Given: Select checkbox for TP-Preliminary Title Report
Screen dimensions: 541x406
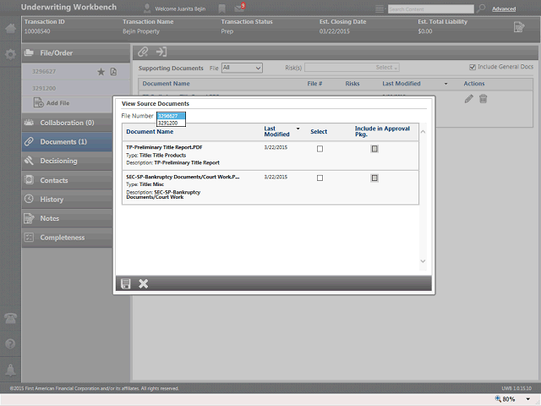Looking at the screenshot, I should coord(320,149).
